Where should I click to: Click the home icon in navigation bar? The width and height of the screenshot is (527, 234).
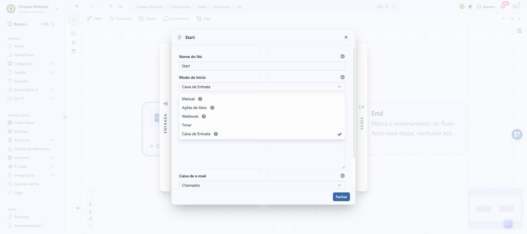[x=120, y=6]
